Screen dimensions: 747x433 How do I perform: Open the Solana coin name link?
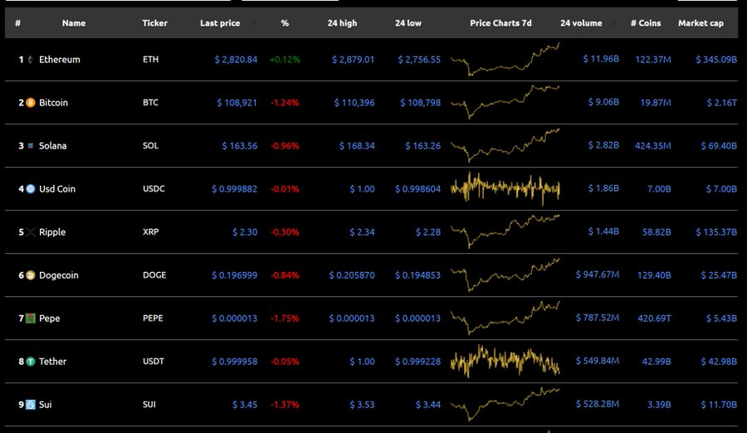[x=53, y=146]
